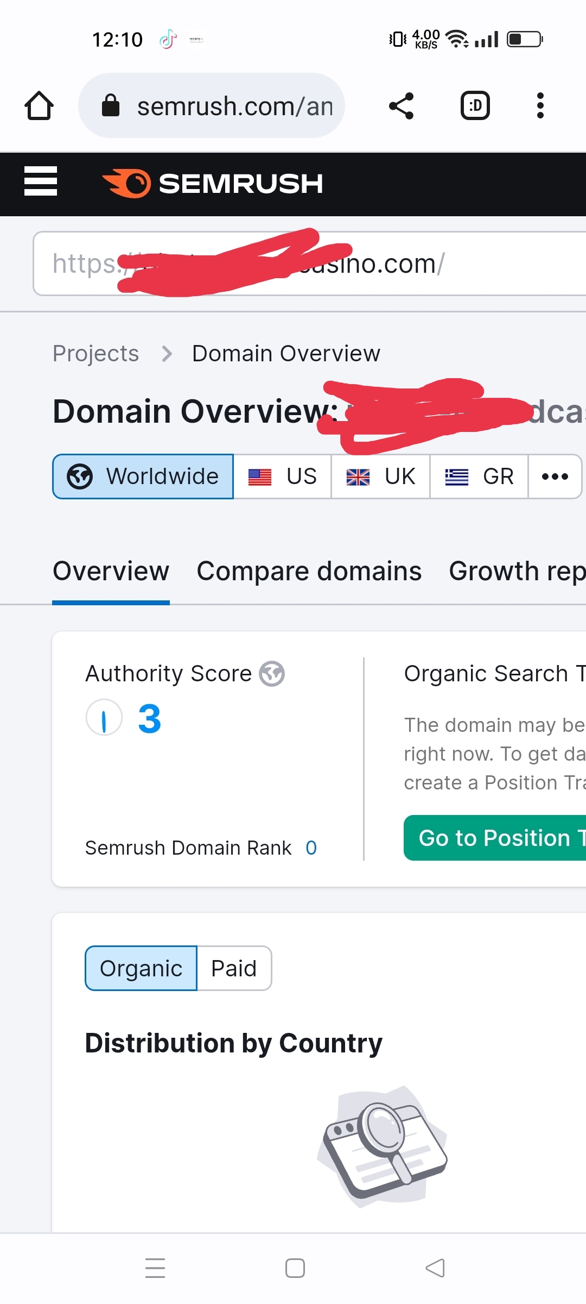
Task: Tap the Android back button
Action: pos(435,1268)
